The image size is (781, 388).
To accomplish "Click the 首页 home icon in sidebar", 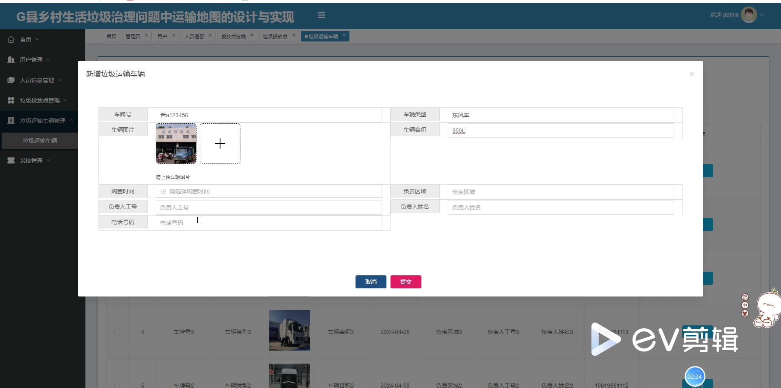I will (x=11, y=39).
